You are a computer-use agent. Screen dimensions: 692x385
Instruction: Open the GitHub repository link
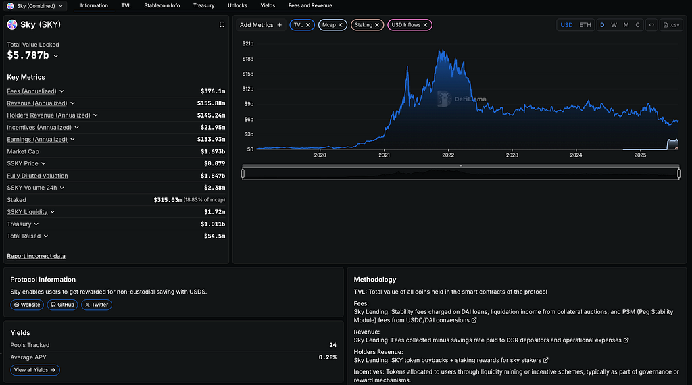pos(62,305)
